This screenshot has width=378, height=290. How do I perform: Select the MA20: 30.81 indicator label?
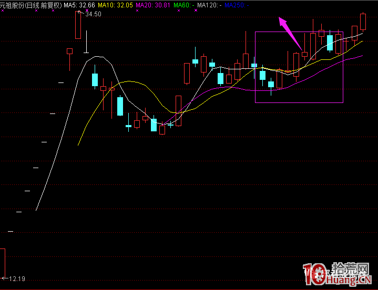tap(153, 5)
